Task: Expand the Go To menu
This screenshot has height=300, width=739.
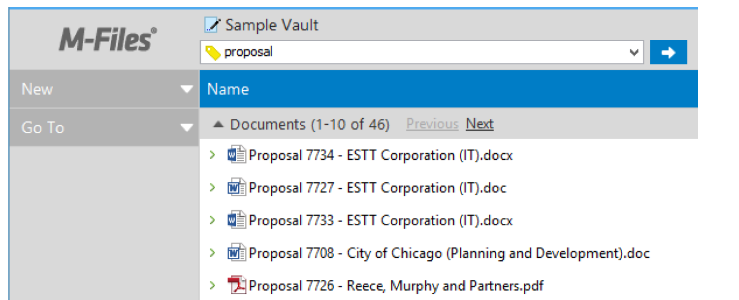Action: click(187, 127)
